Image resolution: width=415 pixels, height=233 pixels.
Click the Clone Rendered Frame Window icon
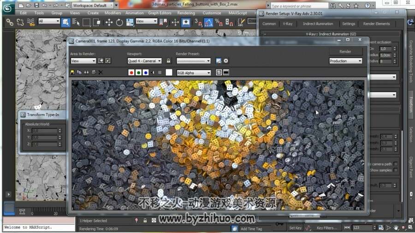pyautogui.click(x=86, y=72)
